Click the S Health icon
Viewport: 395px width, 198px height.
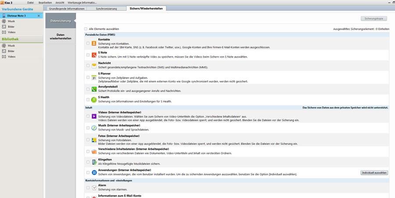94,100
